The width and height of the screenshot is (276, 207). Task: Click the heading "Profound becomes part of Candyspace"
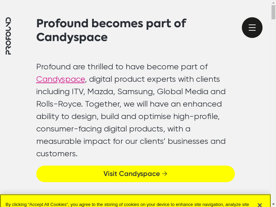coord(111,30)
